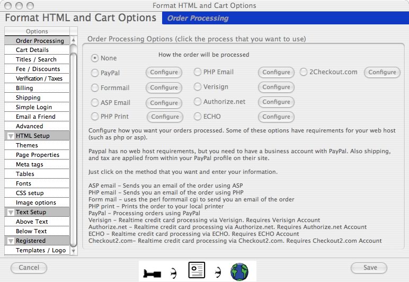Click Configure button for 2Checkout.com

tap(382, 72)
